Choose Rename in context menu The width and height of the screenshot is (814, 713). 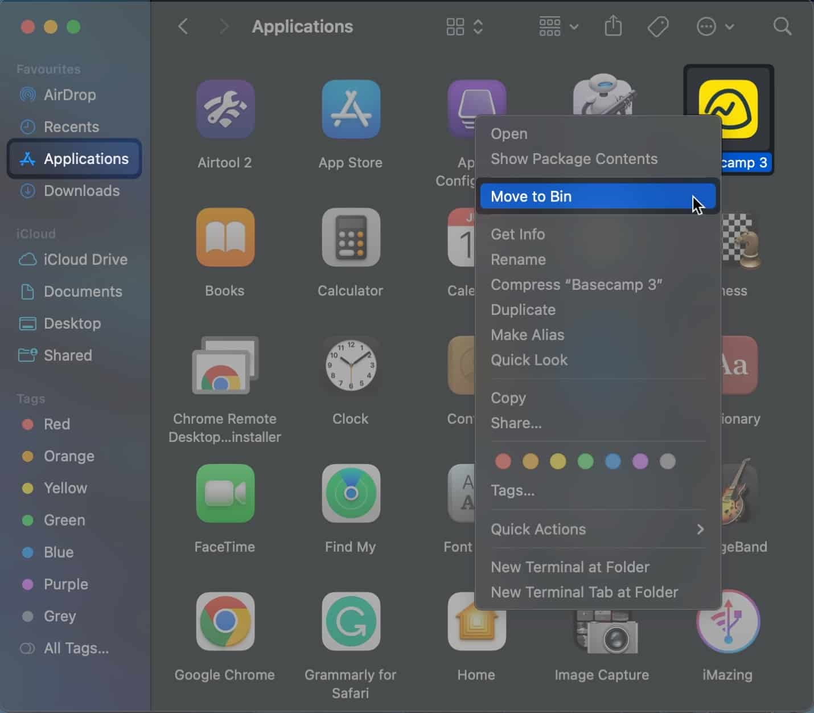coord(598,259)
